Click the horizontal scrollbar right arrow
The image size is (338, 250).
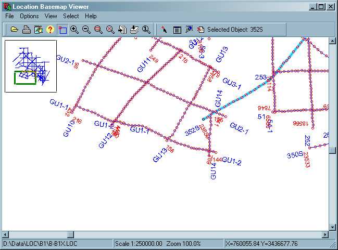324,235
